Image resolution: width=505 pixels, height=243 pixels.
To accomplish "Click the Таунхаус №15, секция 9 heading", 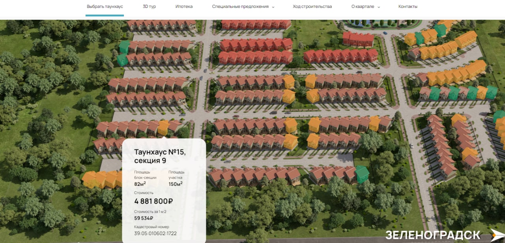I will [159, 156].
